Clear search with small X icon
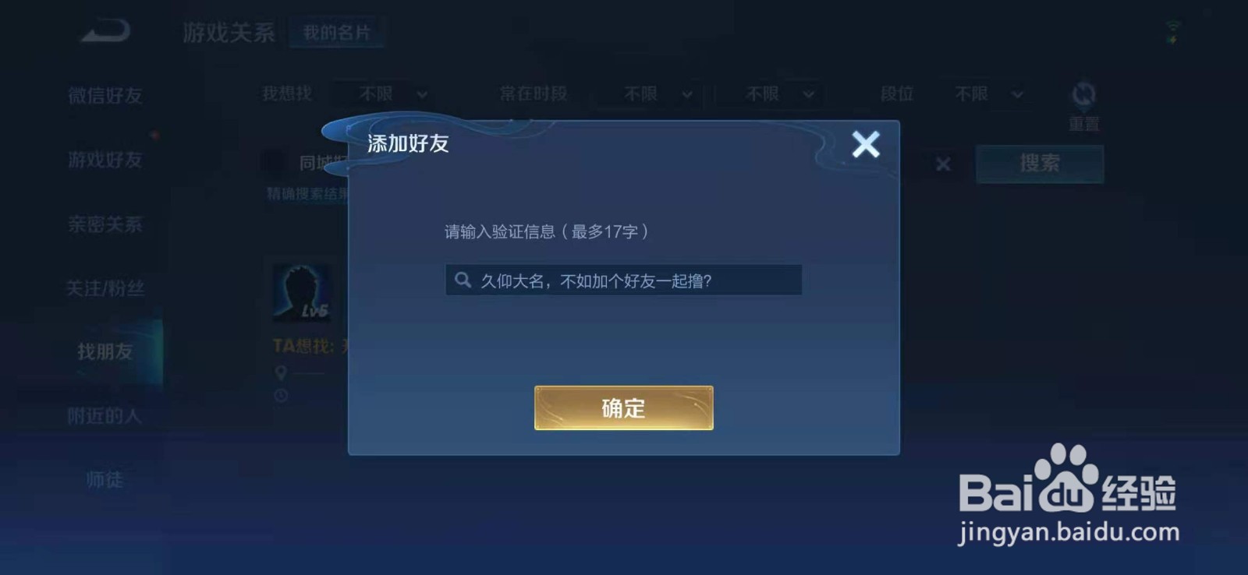 pos(943,164)
